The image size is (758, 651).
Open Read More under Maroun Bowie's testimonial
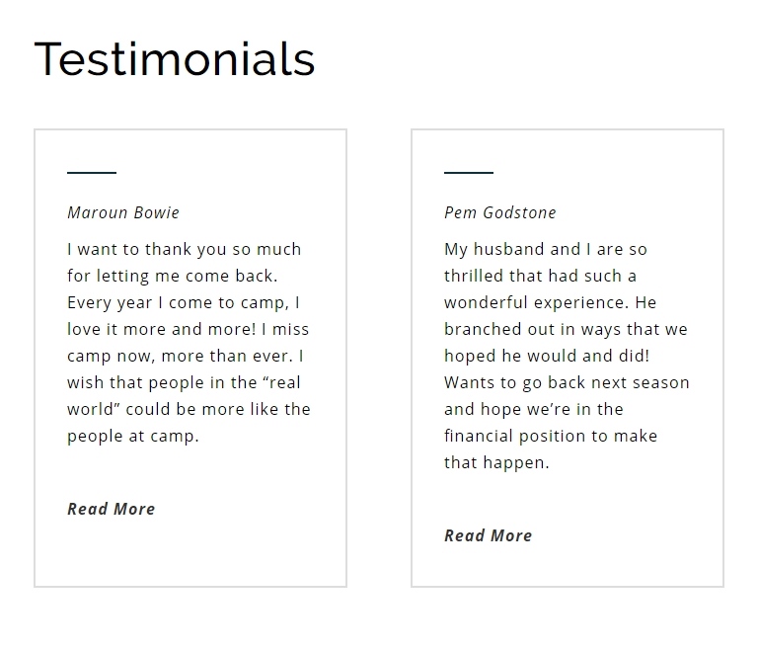click(111, 509)
